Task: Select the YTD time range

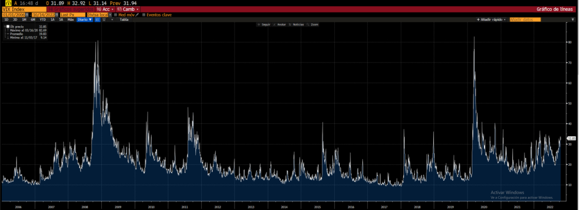Action: 43,20
